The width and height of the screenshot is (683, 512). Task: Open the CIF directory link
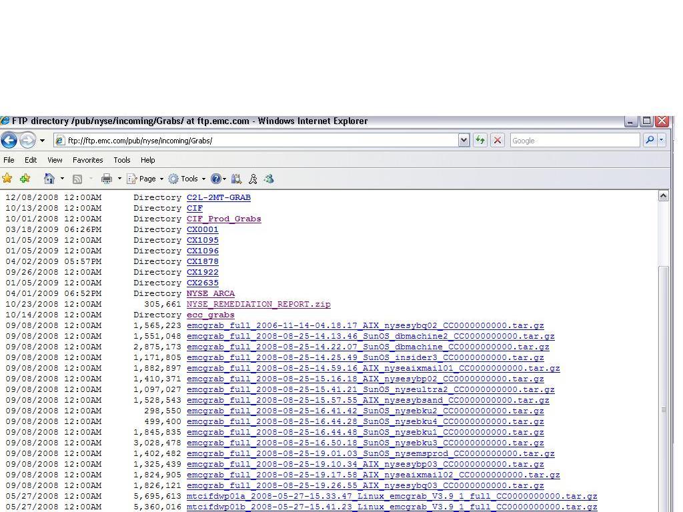pos(195,208)
